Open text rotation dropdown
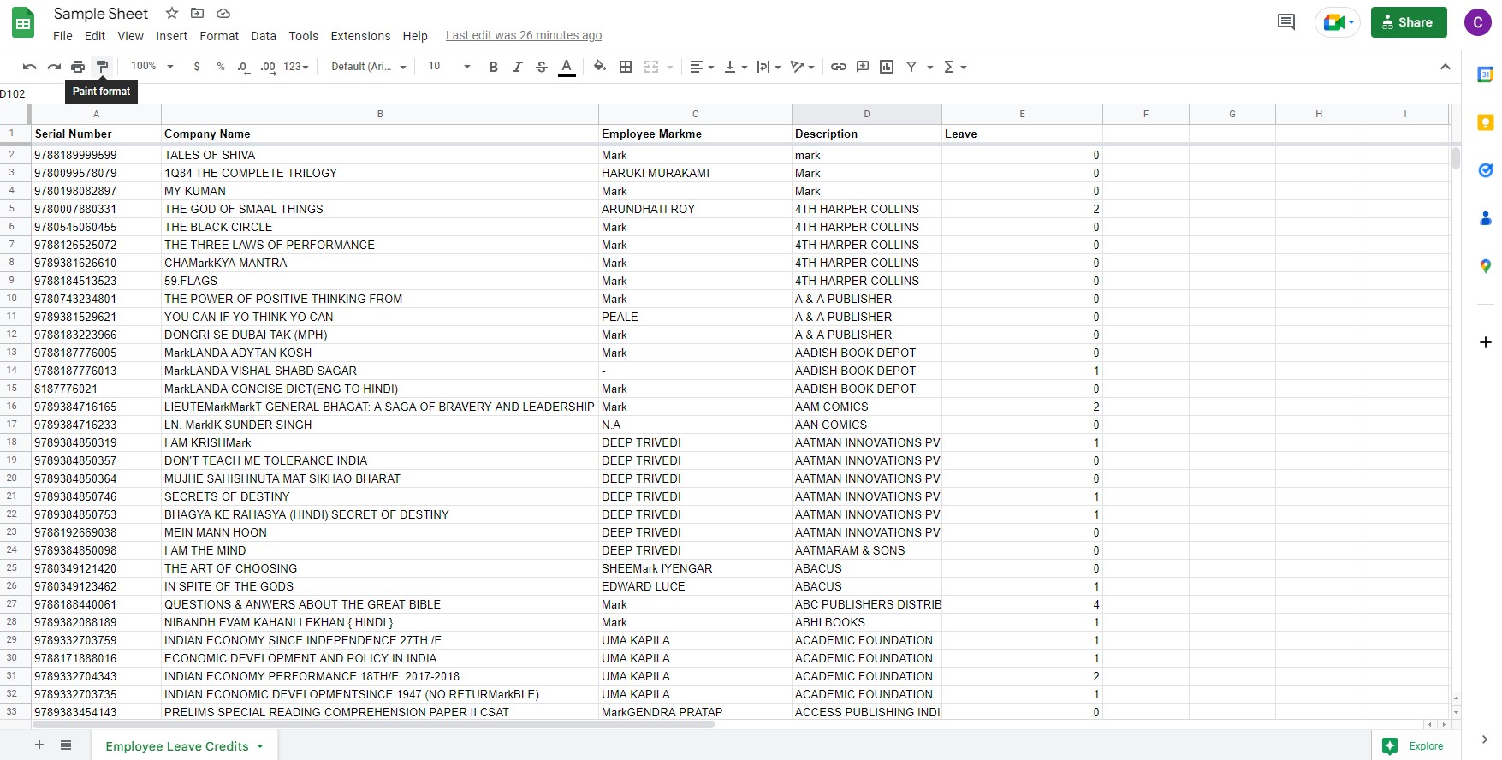The image size is (1502, 760). coord(802,67)
